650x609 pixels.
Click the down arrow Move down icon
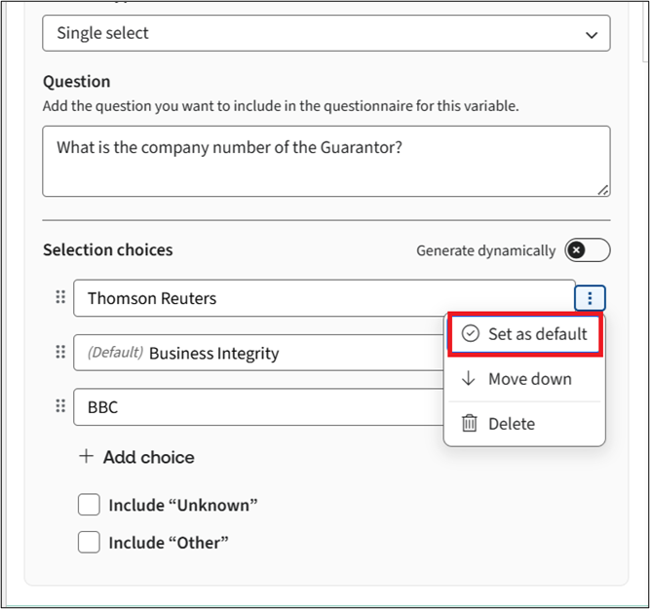(x=470, y=379)
